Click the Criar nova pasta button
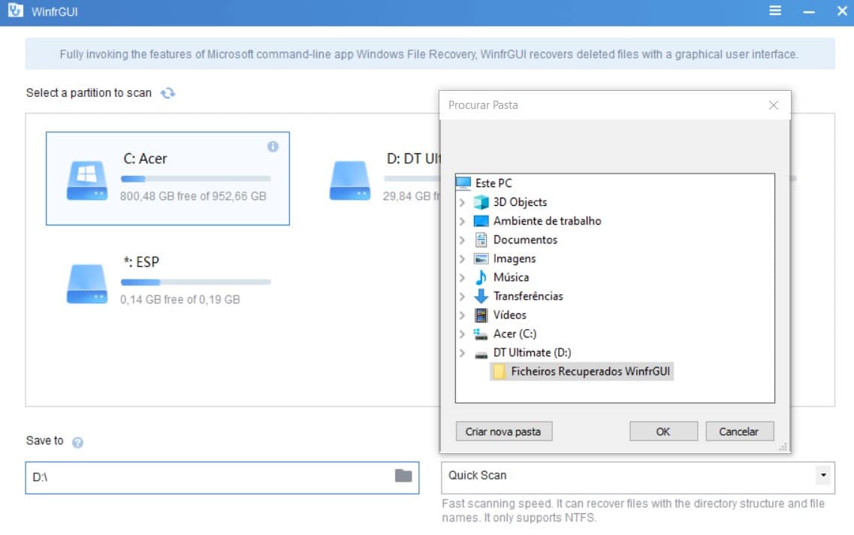The width and height of the screenshot is (854, 535). tap(504, 431)
